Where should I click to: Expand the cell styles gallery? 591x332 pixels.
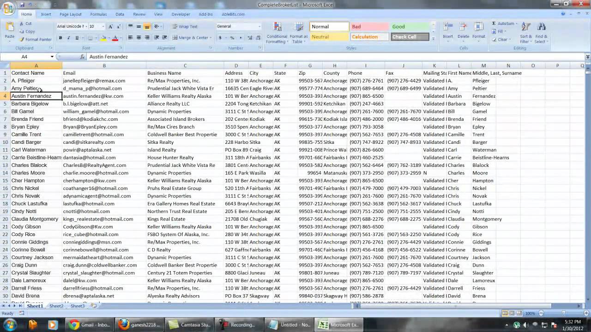click(x=433, y=39)
